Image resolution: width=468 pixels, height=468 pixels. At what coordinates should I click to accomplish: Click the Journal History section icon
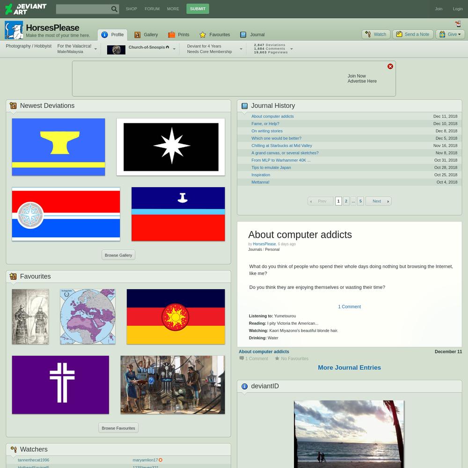point(244,106)
